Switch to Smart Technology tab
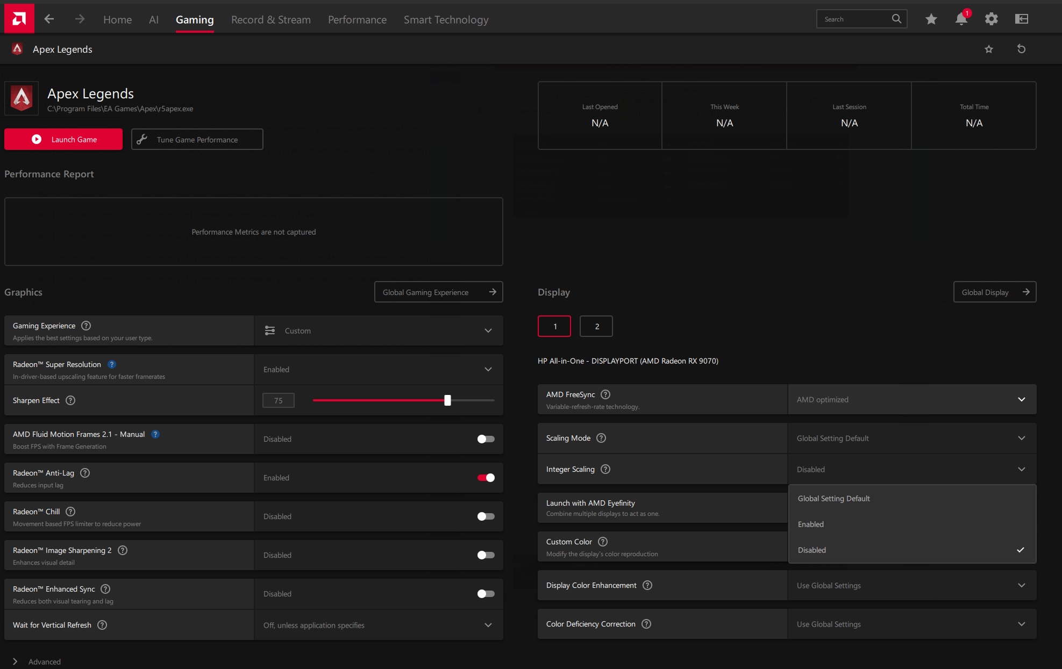 tap(446, 20)
